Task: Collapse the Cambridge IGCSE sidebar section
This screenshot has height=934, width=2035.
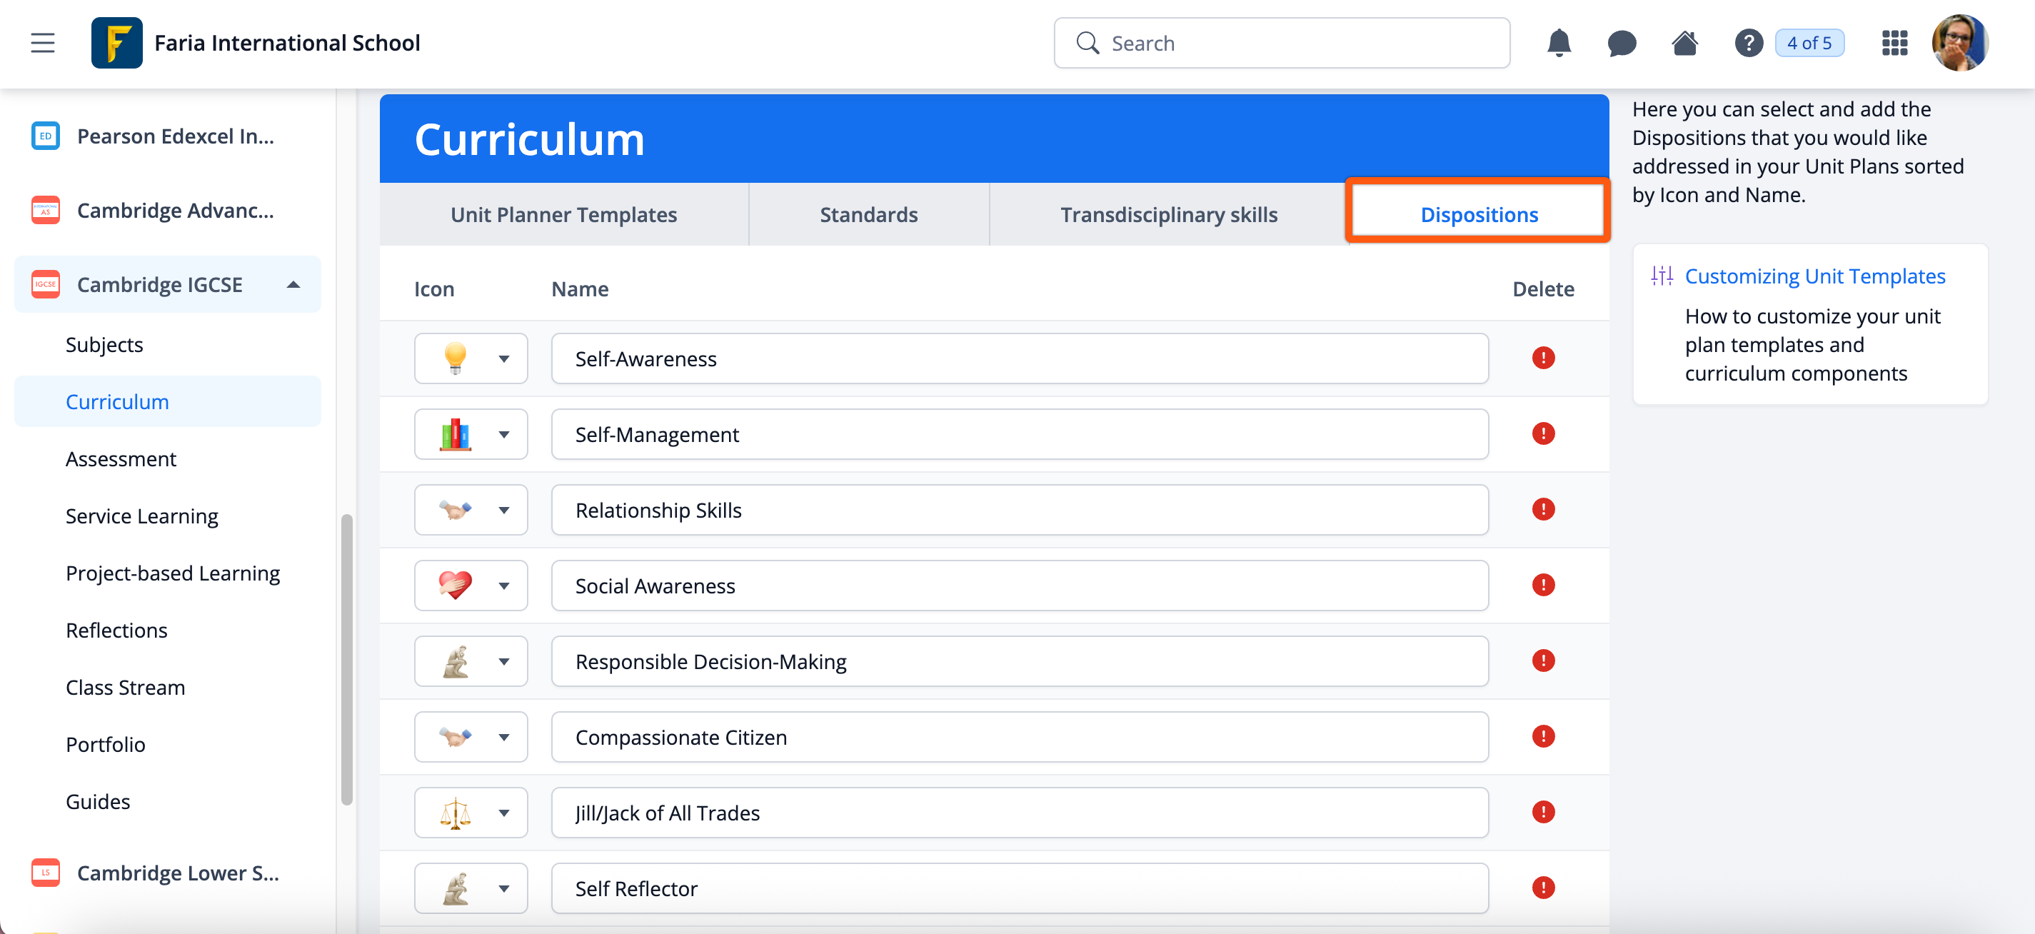Action: pos(293,284)
